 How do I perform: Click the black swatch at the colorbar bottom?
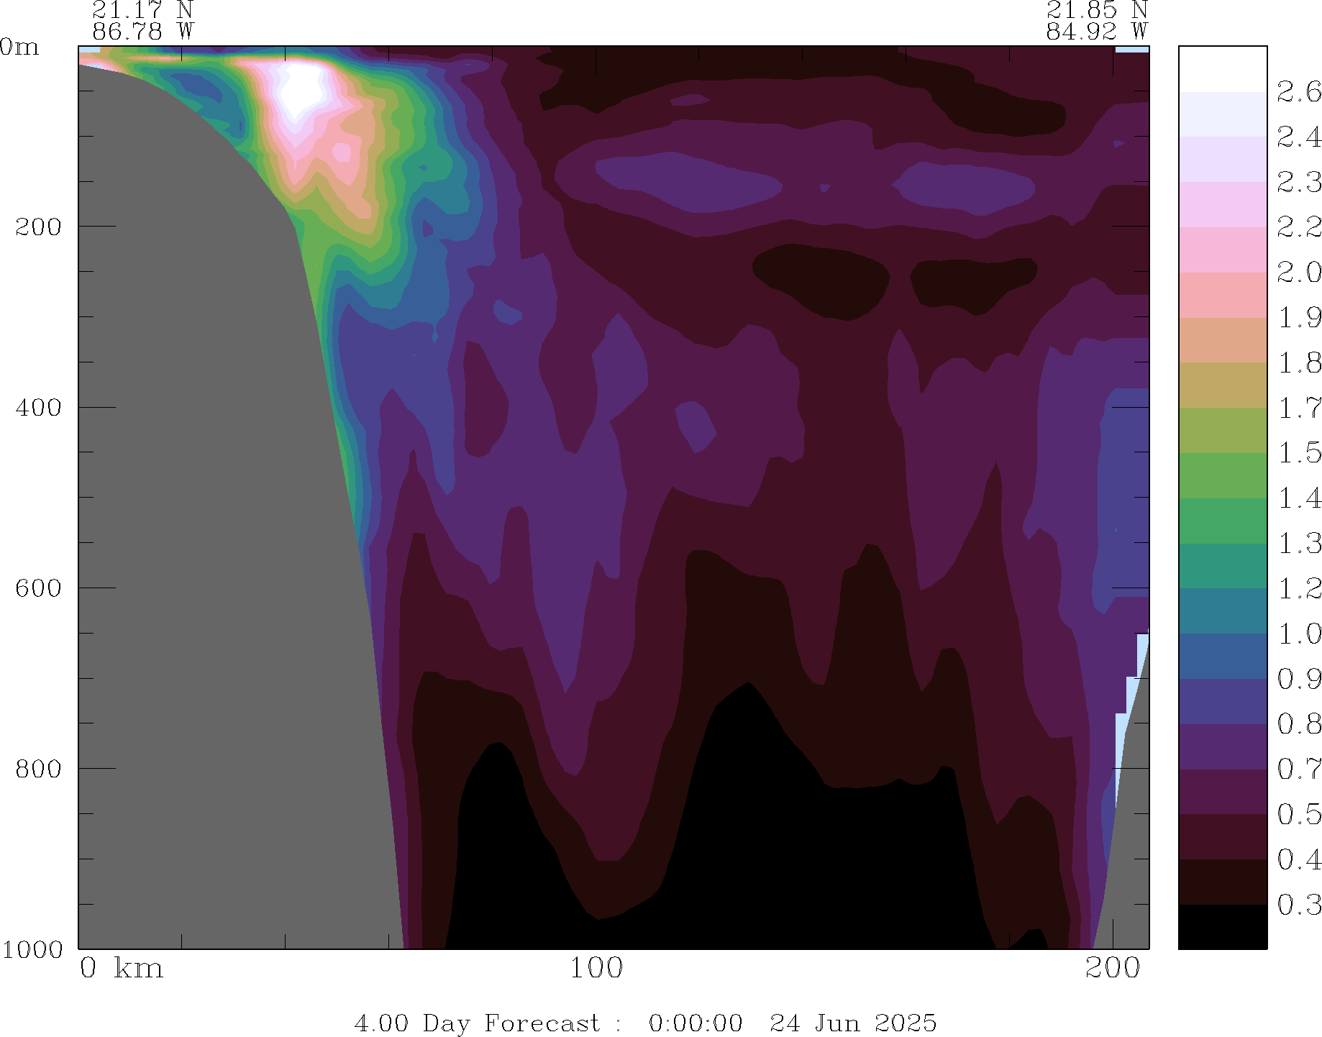[1222, 926]
